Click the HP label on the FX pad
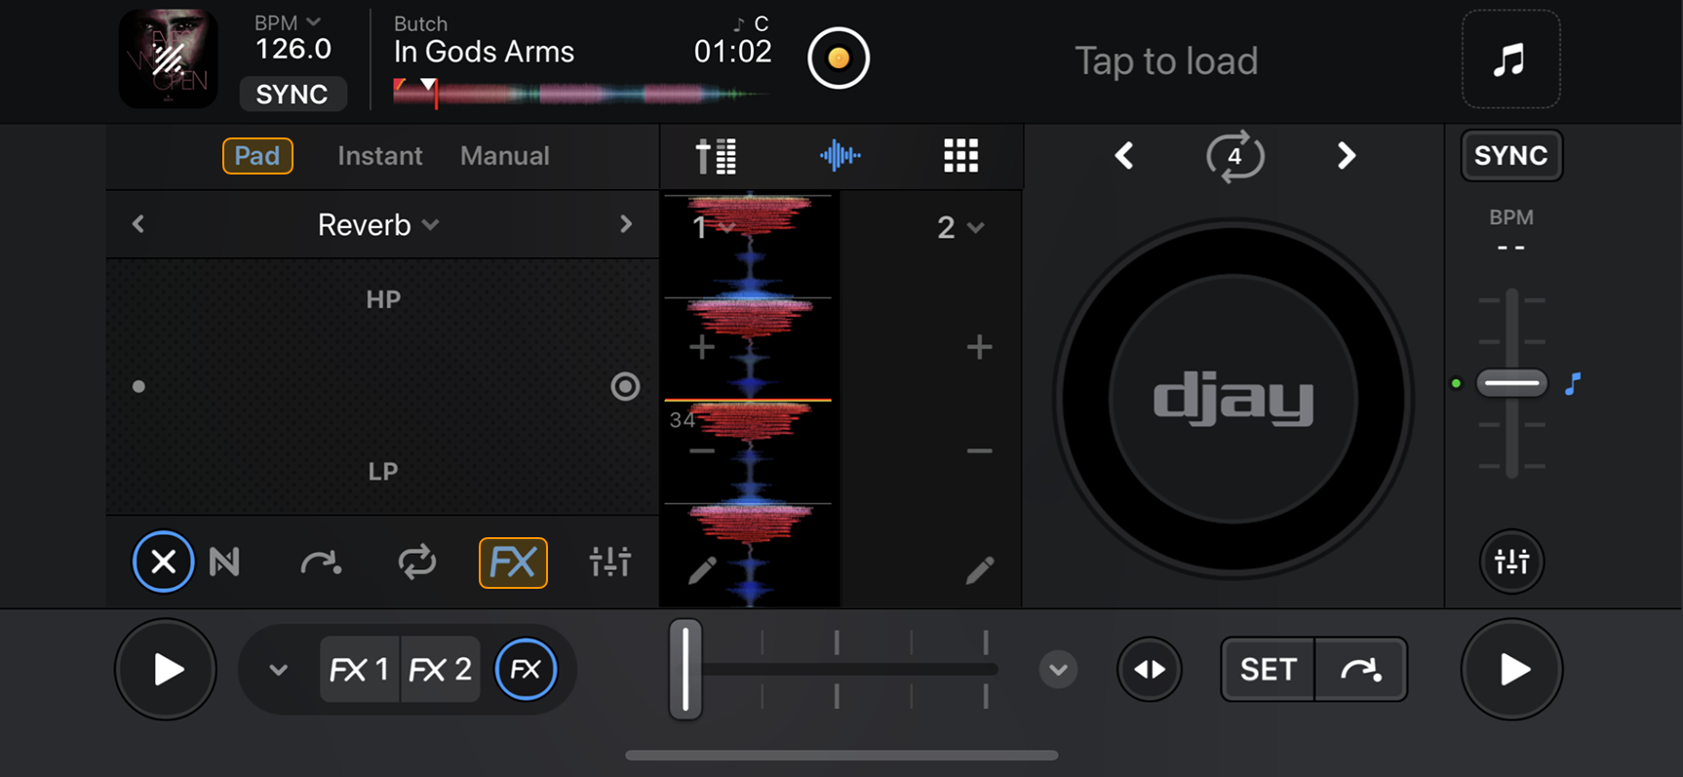 click(x=383, y=299)
